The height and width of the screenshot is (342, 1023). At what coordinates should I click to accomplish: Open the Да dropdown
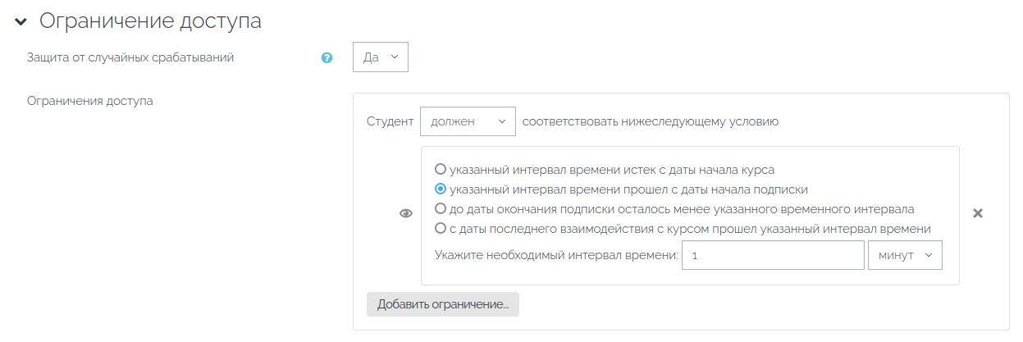click(x=381, y=57)
